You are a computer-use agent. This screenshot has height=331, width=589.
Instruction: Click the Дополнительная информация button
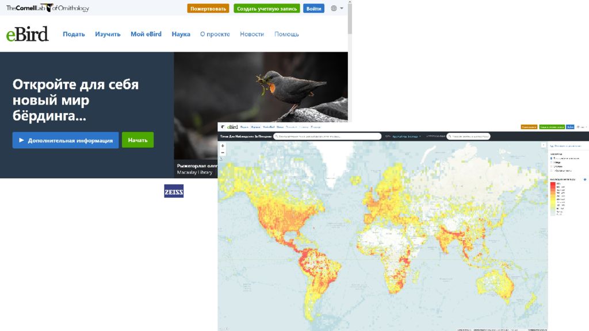[x=66, y=140]
